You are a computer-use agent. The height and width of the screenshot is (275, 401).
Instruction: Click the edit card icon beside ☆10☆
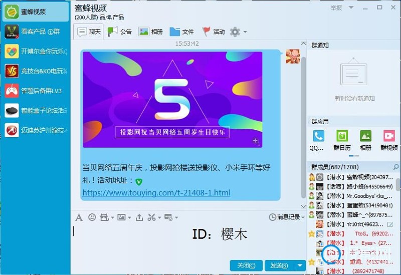pos(390,224)
